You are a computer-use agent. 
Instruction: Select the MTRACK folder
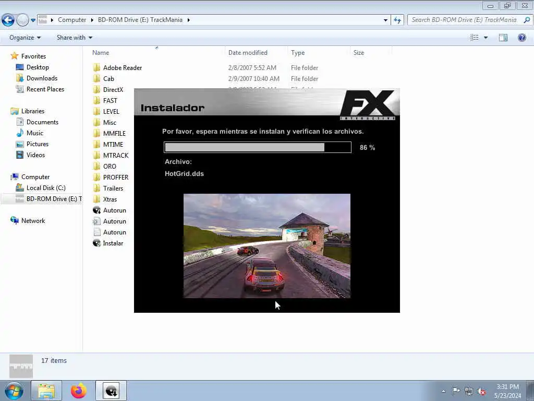pyautogui.click(x=116, y=155)
